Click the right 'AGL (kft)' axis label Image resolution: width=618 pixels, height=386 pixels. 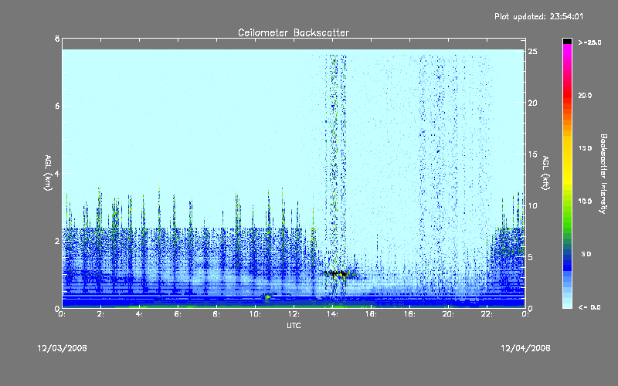pyautogui.click(x=545, y=173)
